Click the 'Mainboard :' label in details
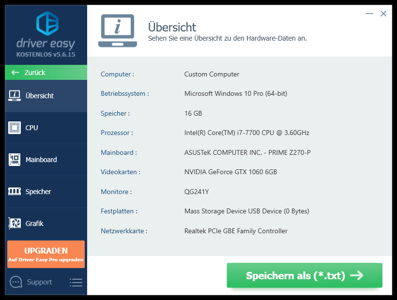The image size is (397, 300). coord(119,152)
